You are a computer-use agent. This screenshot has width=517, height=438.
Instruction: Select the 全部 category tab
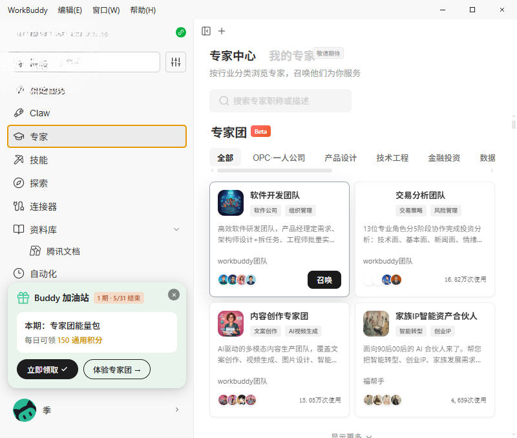click(225, 158)
